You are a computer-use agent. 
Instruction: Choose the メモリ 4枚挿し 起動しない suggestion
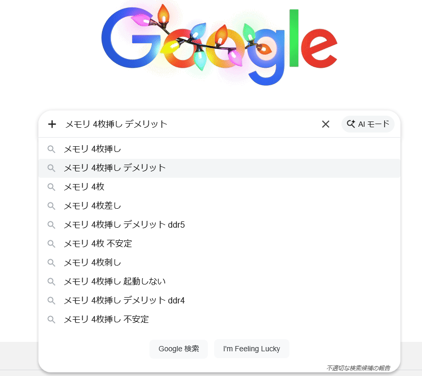(115, 282)
